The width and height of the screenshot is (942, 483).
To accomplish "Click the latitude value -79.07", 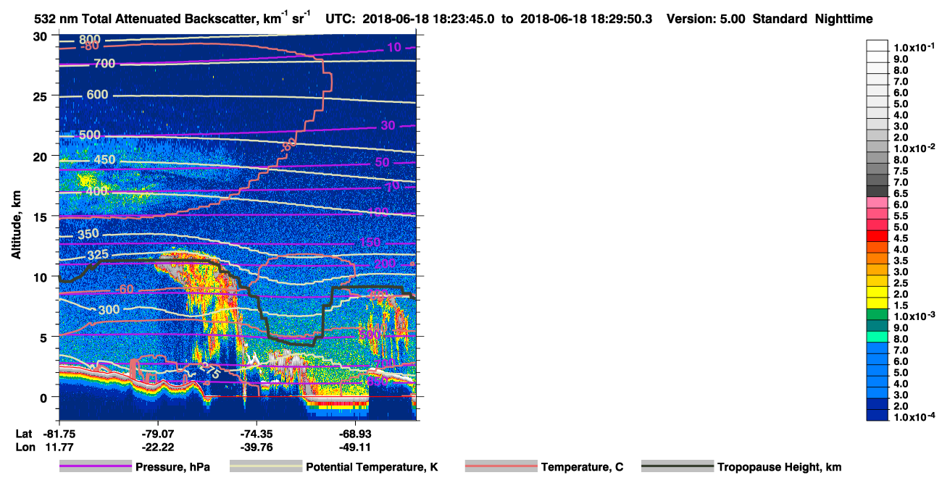I will (x=158, y=434).
